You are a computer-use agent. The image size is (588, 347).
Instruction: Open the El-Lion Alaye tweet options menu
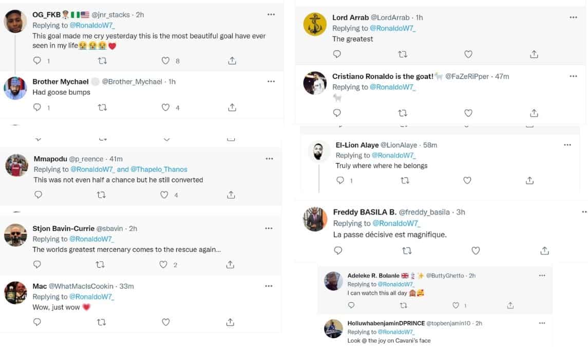point(567,145)
